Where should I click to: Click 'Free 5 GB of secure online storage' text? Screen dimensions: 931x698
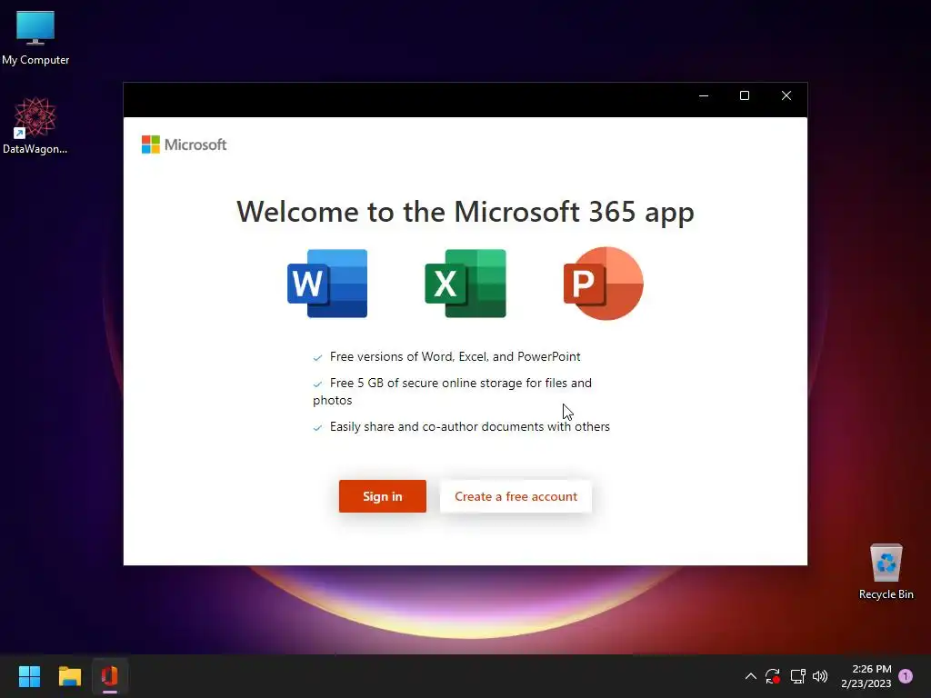(453, 392)
